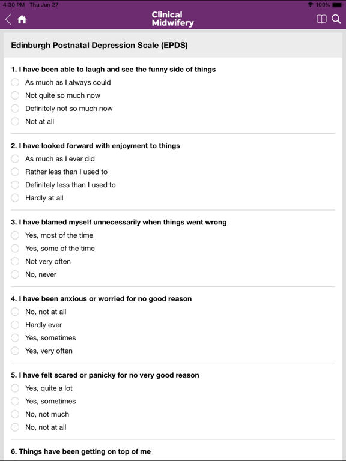Go to home via house icon
This screenshot has width=346, height=461.
click(22, 19)
